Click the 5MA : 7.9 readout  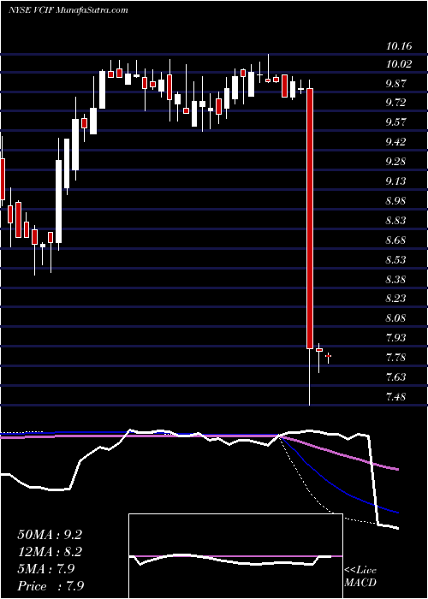45,569
